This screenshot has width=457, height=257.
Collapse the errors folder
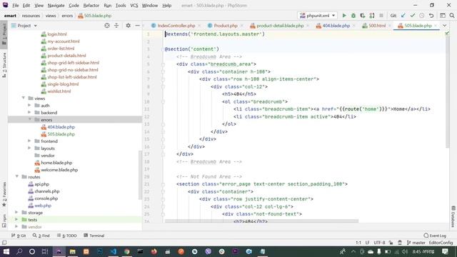pyautogui.click(x=29, y=119)
